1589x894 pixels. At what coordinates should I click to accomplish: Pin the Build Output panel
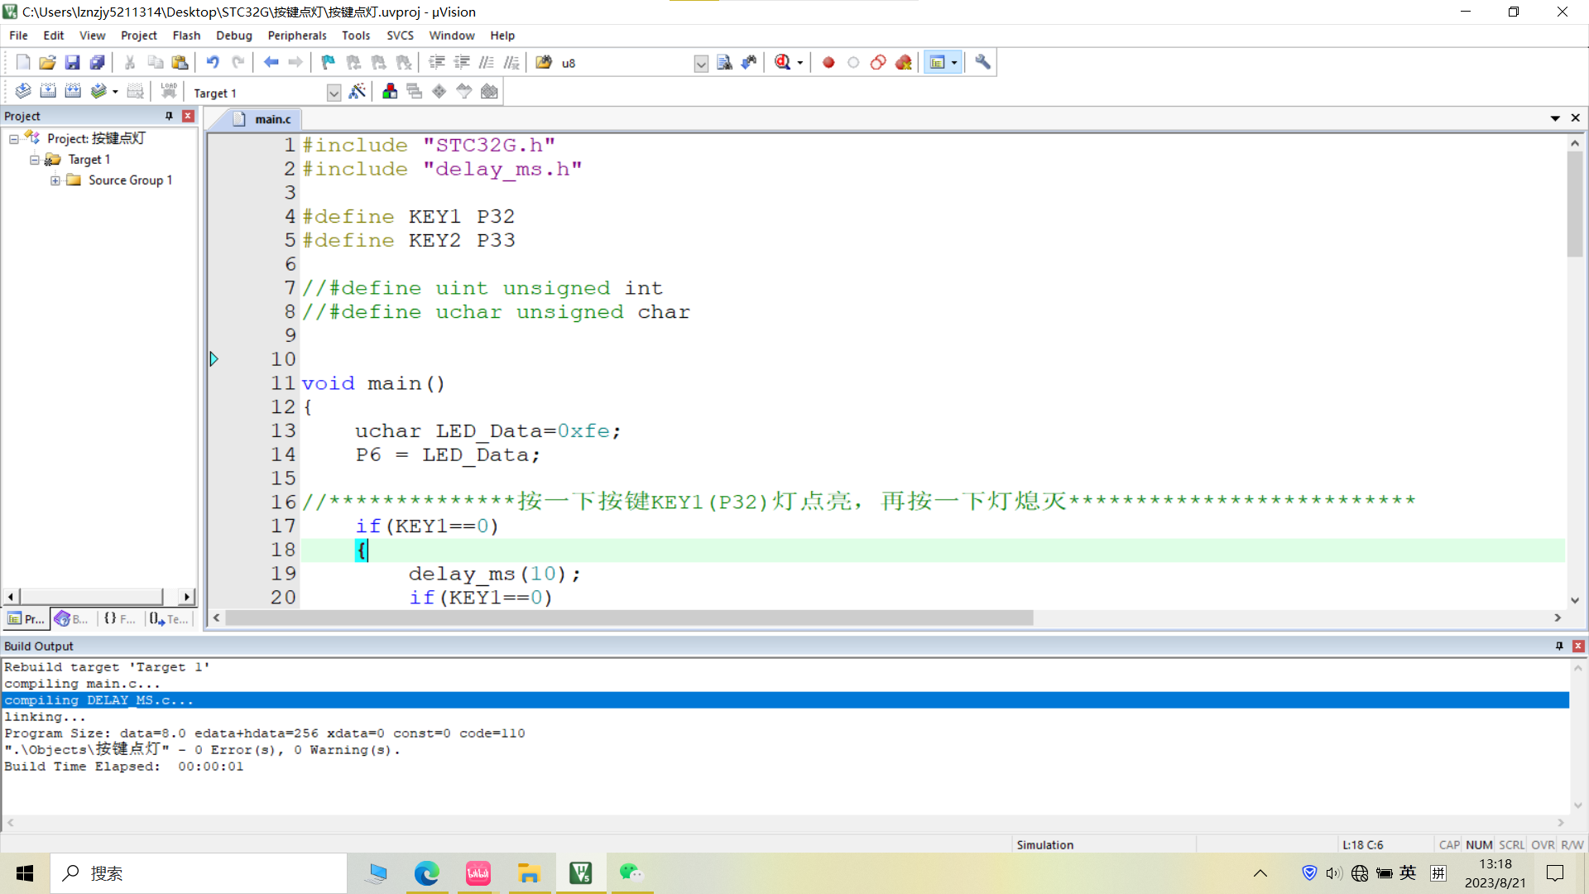[x=1559, y=646]
